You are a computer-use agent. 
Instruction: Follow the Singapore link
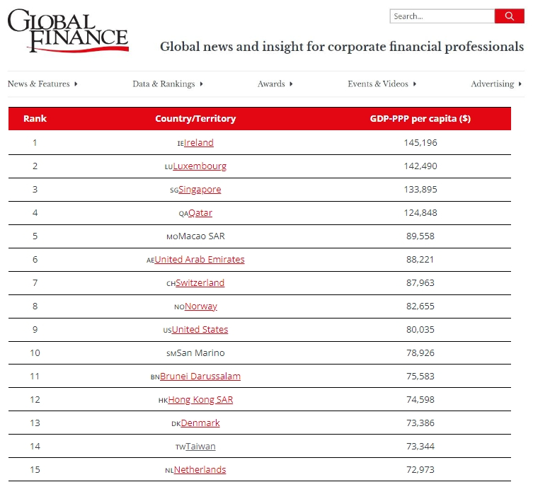(200, 190)
